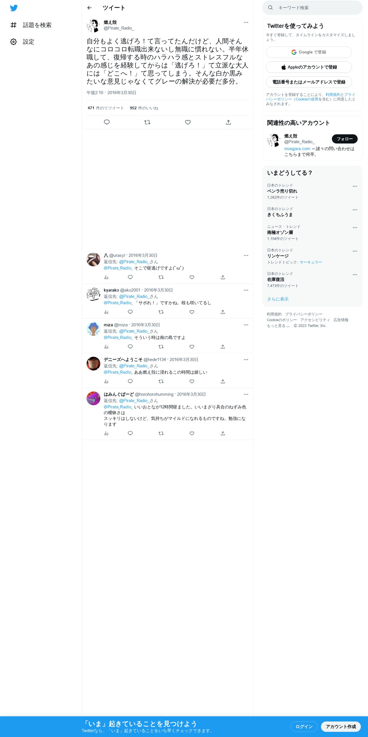Image resolution: width=368 pixels, height=737 pixels.
Task: Open more options on the main tweet
Action: [246, 22]
